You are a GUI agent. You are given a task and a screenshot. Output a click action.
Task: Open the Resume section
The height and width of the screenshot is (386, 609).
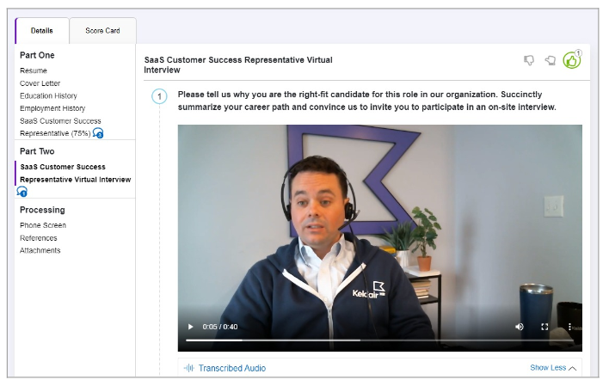coord(34,70)
